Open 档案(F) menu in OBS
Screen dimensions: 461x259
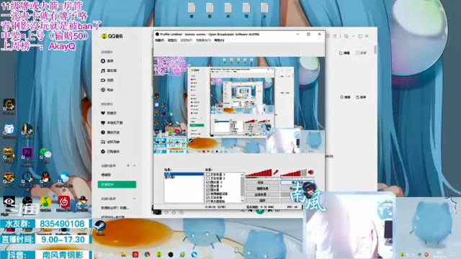(159, 40)
